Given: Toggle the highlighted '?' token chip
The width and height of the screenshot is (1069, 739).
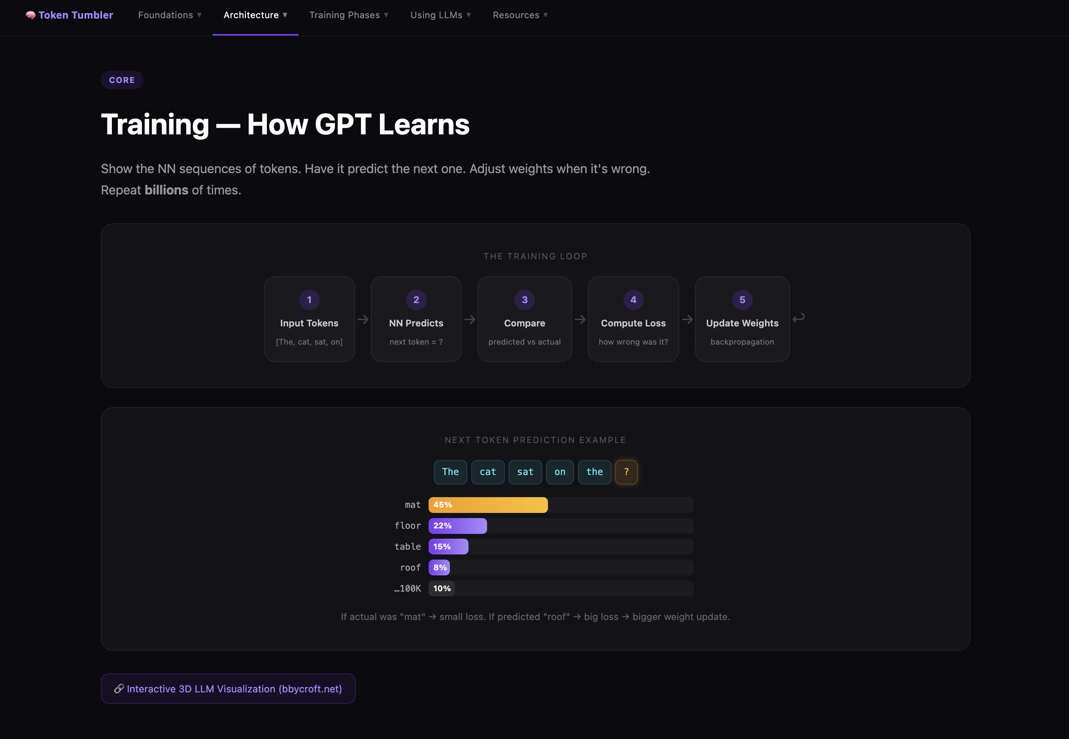Looking at the screenshot, I should click(626, 472).
